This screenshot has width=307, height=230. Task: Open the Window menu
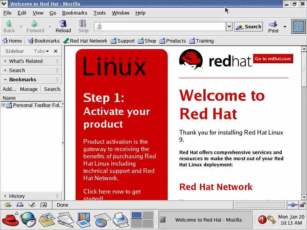[120, 13]
